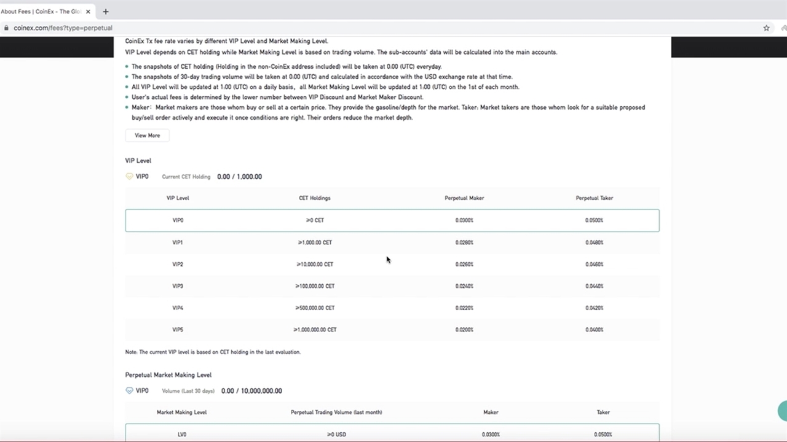Click the diamond icon beside VIP Level's VIP0

click(x=129, y=177)
